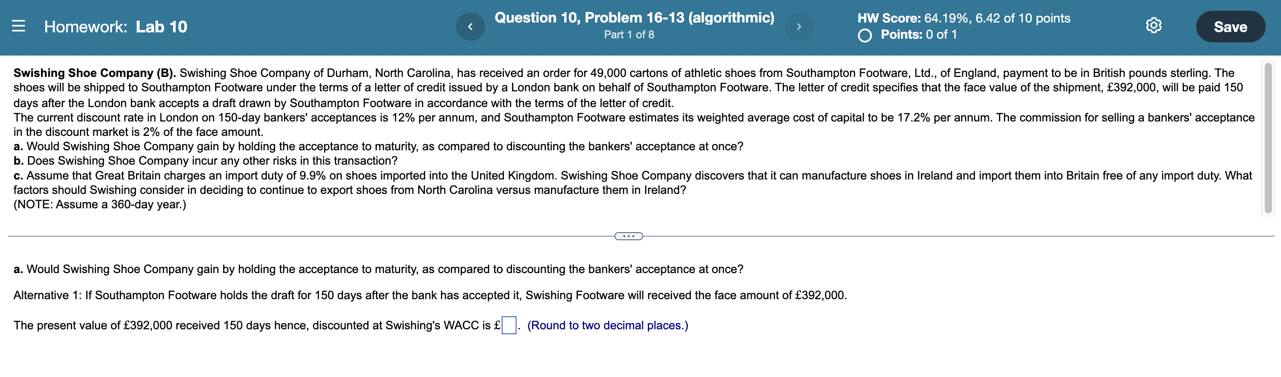Select the left chevron beside question title
This screenshot has height=377, width=1281.
click(x=470, y=26)
